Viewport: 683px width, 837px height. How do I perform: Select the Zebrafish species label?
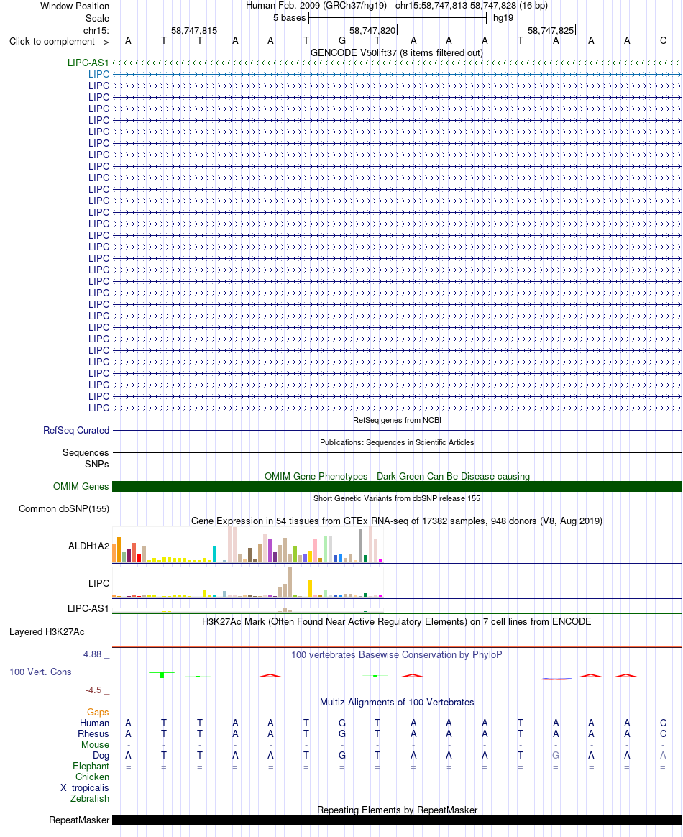click(x=90, y=799)
